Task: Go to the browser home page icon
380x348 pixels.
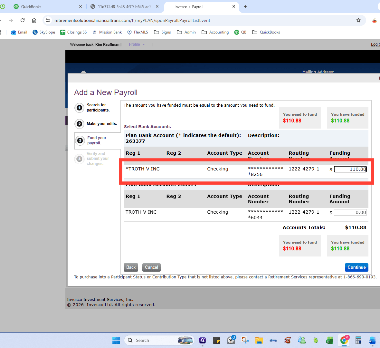Action: click(x=34, y=20)
